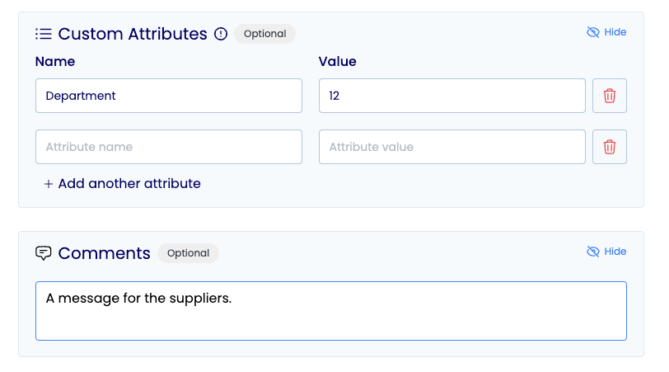Focus the Department name field

(x=169, y=96)
